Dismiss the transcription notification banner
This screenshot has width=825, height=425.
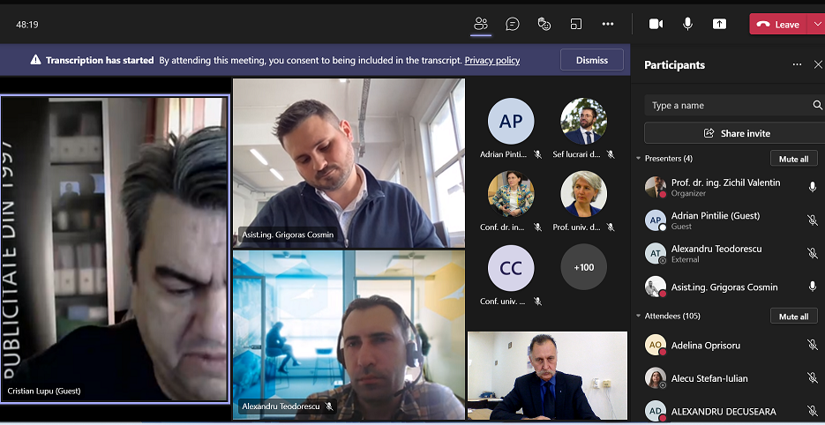point(592,60)
